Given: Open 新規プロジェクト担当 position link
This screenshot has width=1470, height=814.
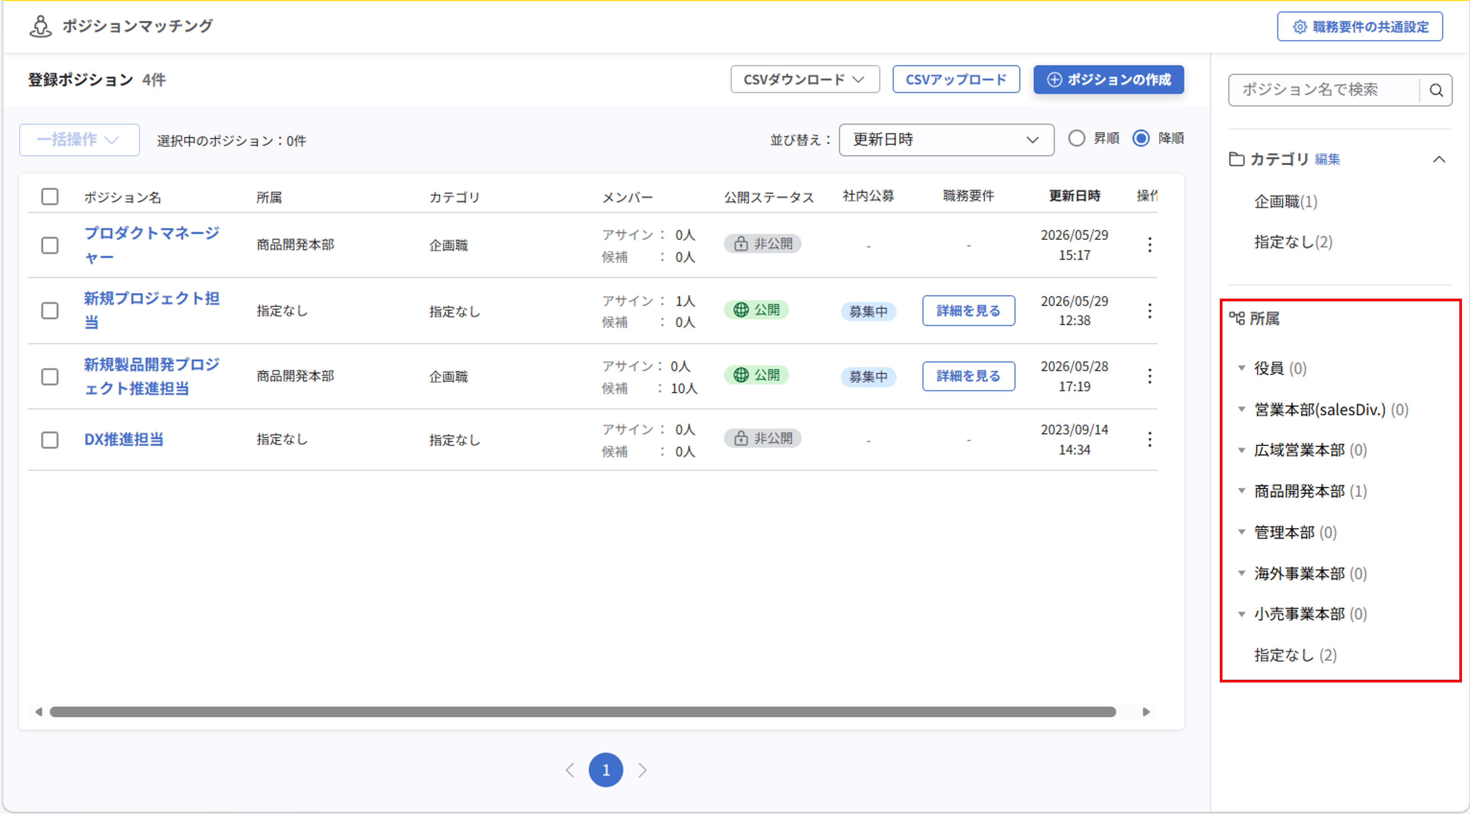Looking at the screenshot, I should click(x=151, y=310).
